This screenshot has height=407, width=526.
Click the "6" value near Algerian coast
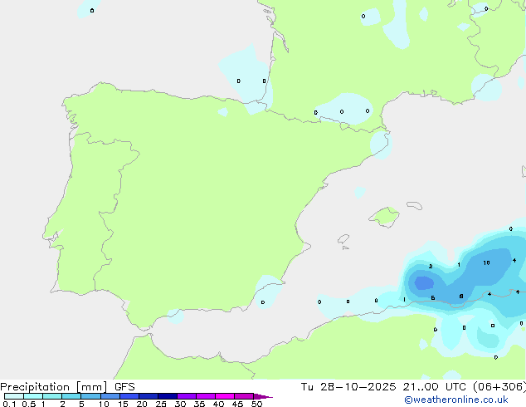[433, 298]
